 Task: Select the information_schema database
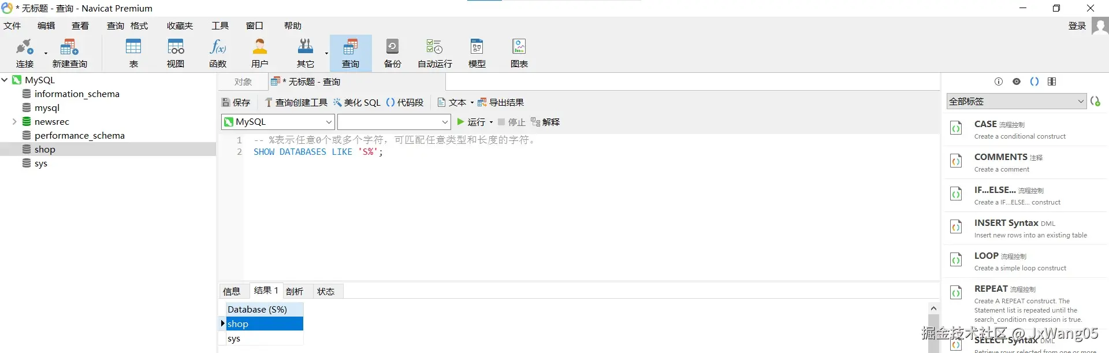pyautogui.click(x=77, y=94)
